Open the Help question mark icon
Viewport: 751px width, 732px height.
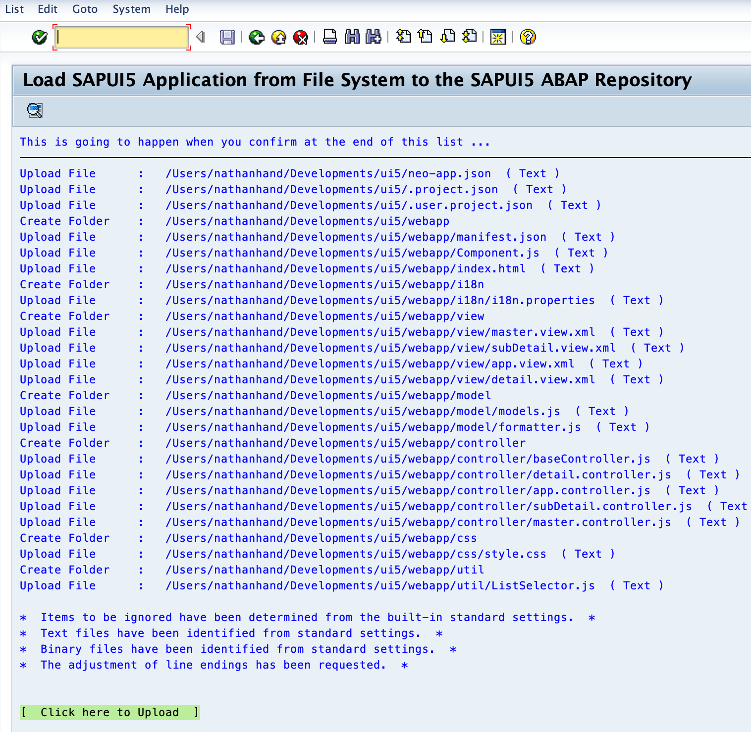point(528,37)
